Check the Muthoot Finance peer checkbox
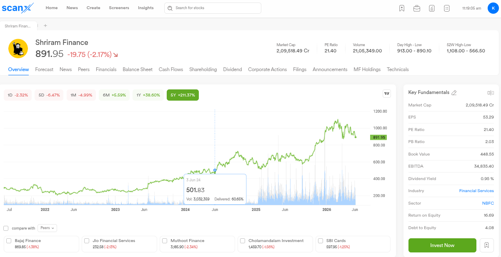 pos(165,241)
